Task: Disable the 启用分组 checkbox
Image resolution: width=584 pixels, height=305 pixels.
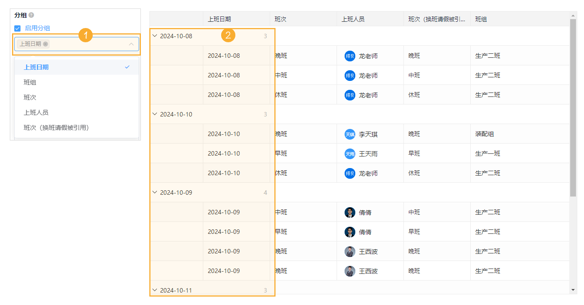Action: tap(17, 28)
